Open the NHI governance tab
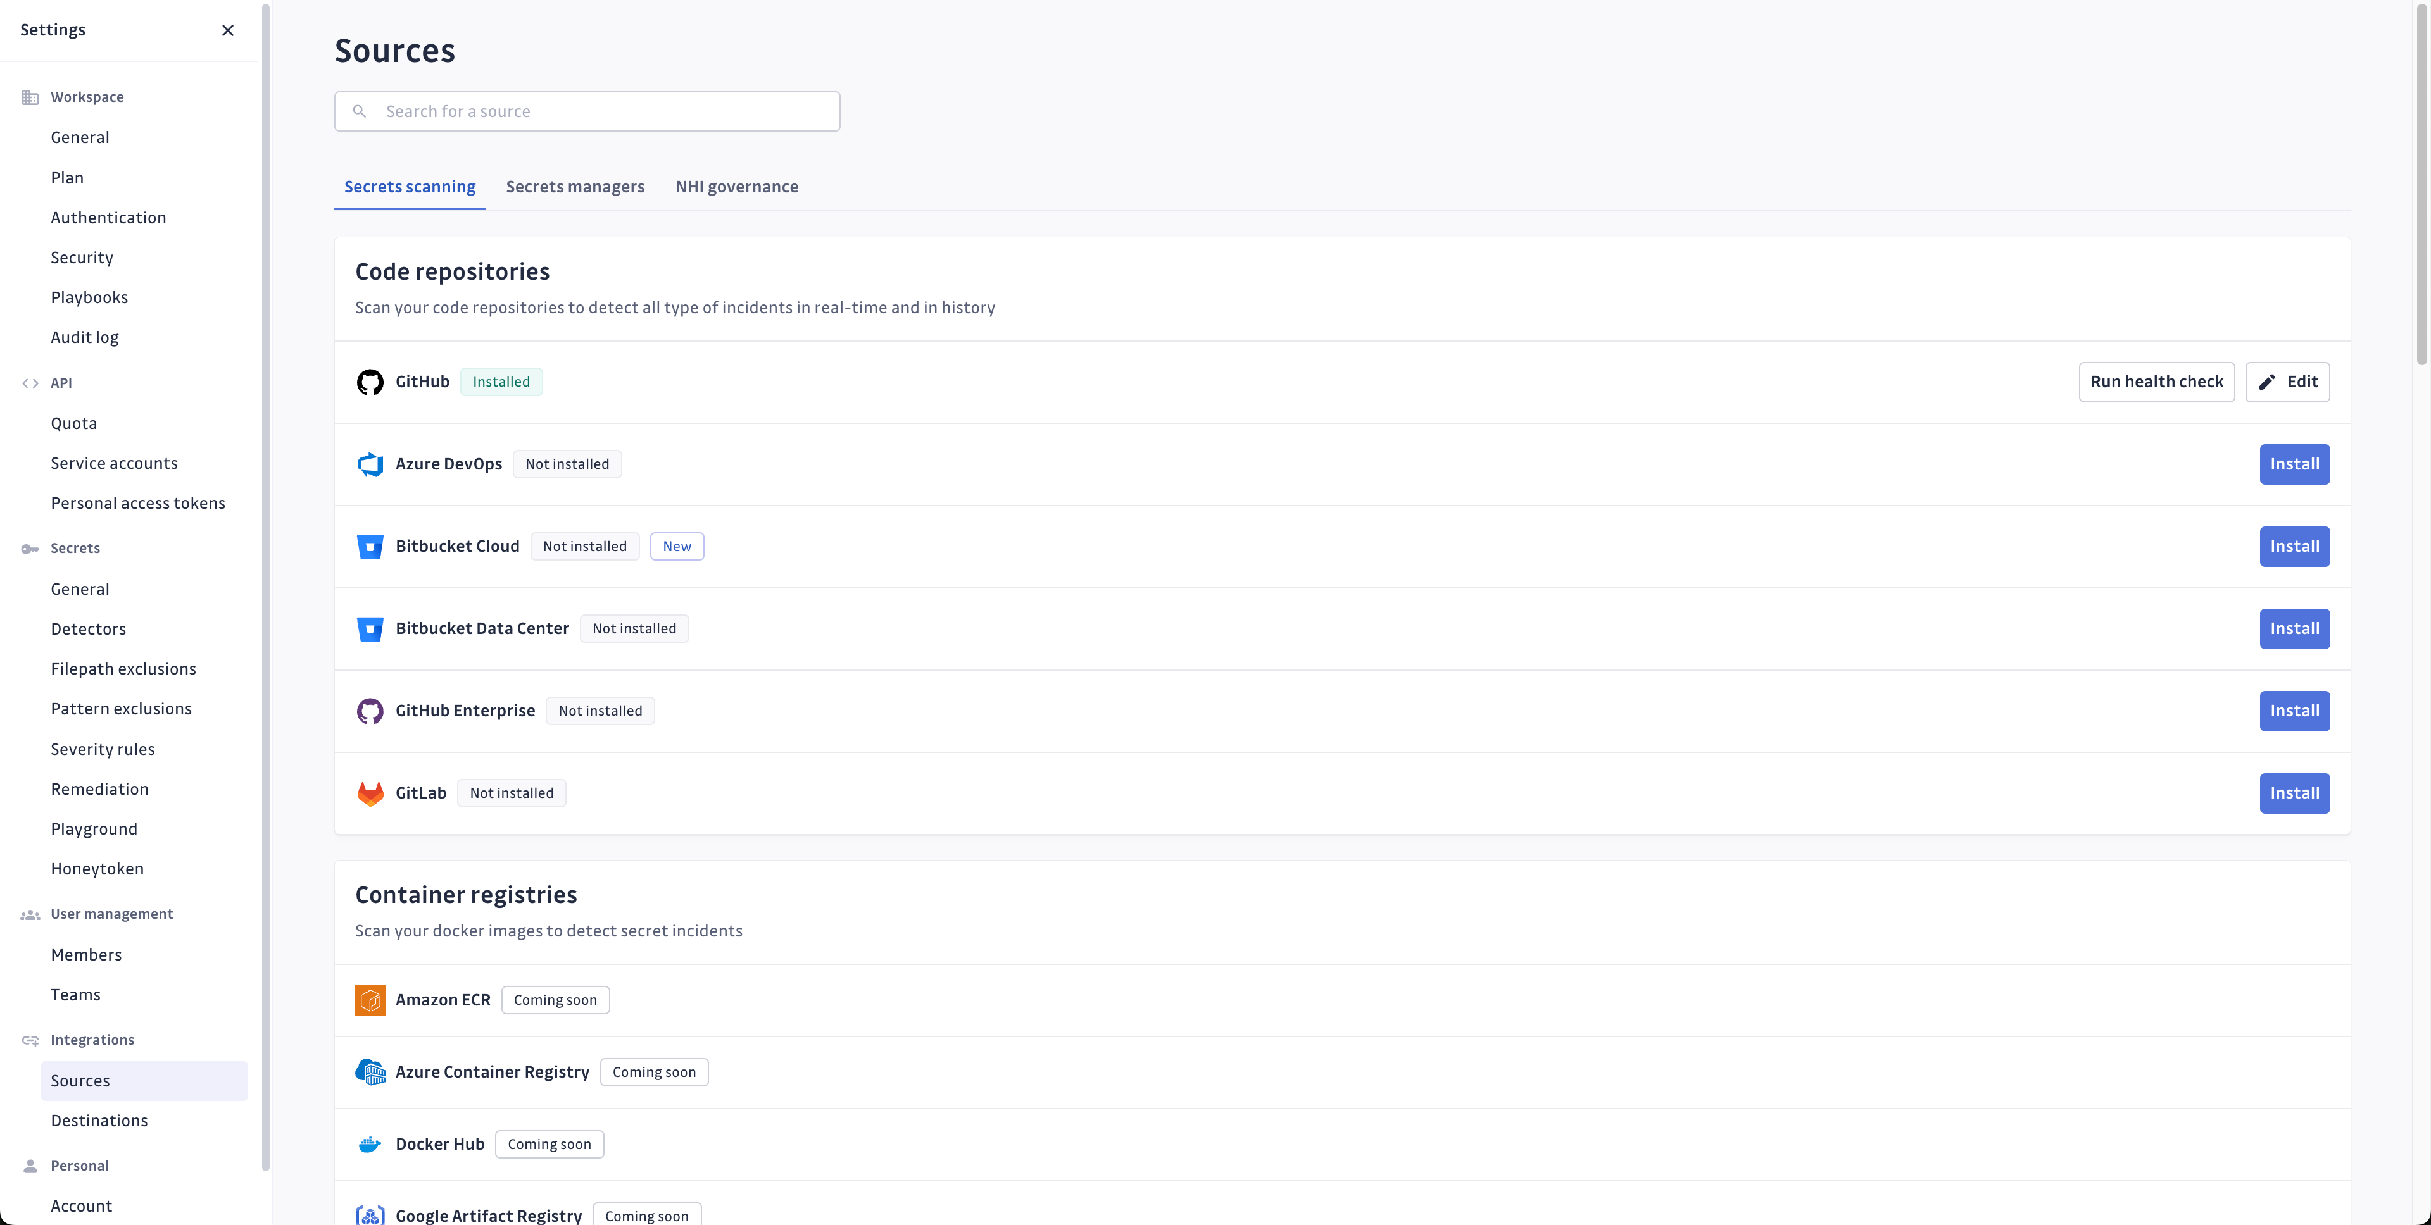 736,187
